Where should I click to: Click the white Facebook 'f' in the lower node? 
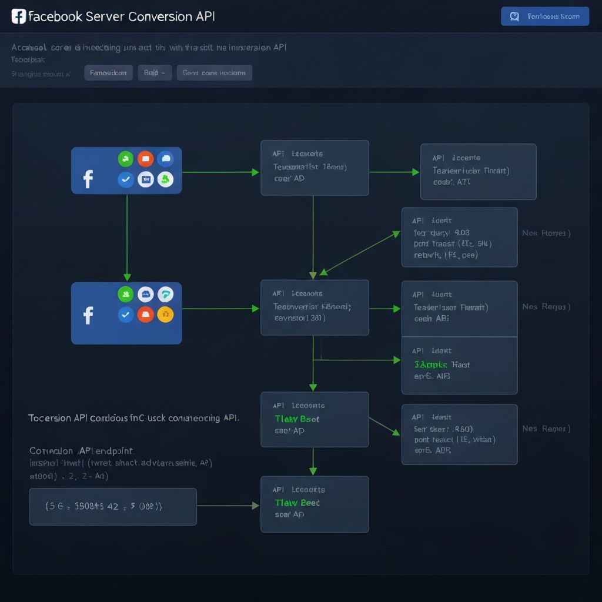point(88,315)
